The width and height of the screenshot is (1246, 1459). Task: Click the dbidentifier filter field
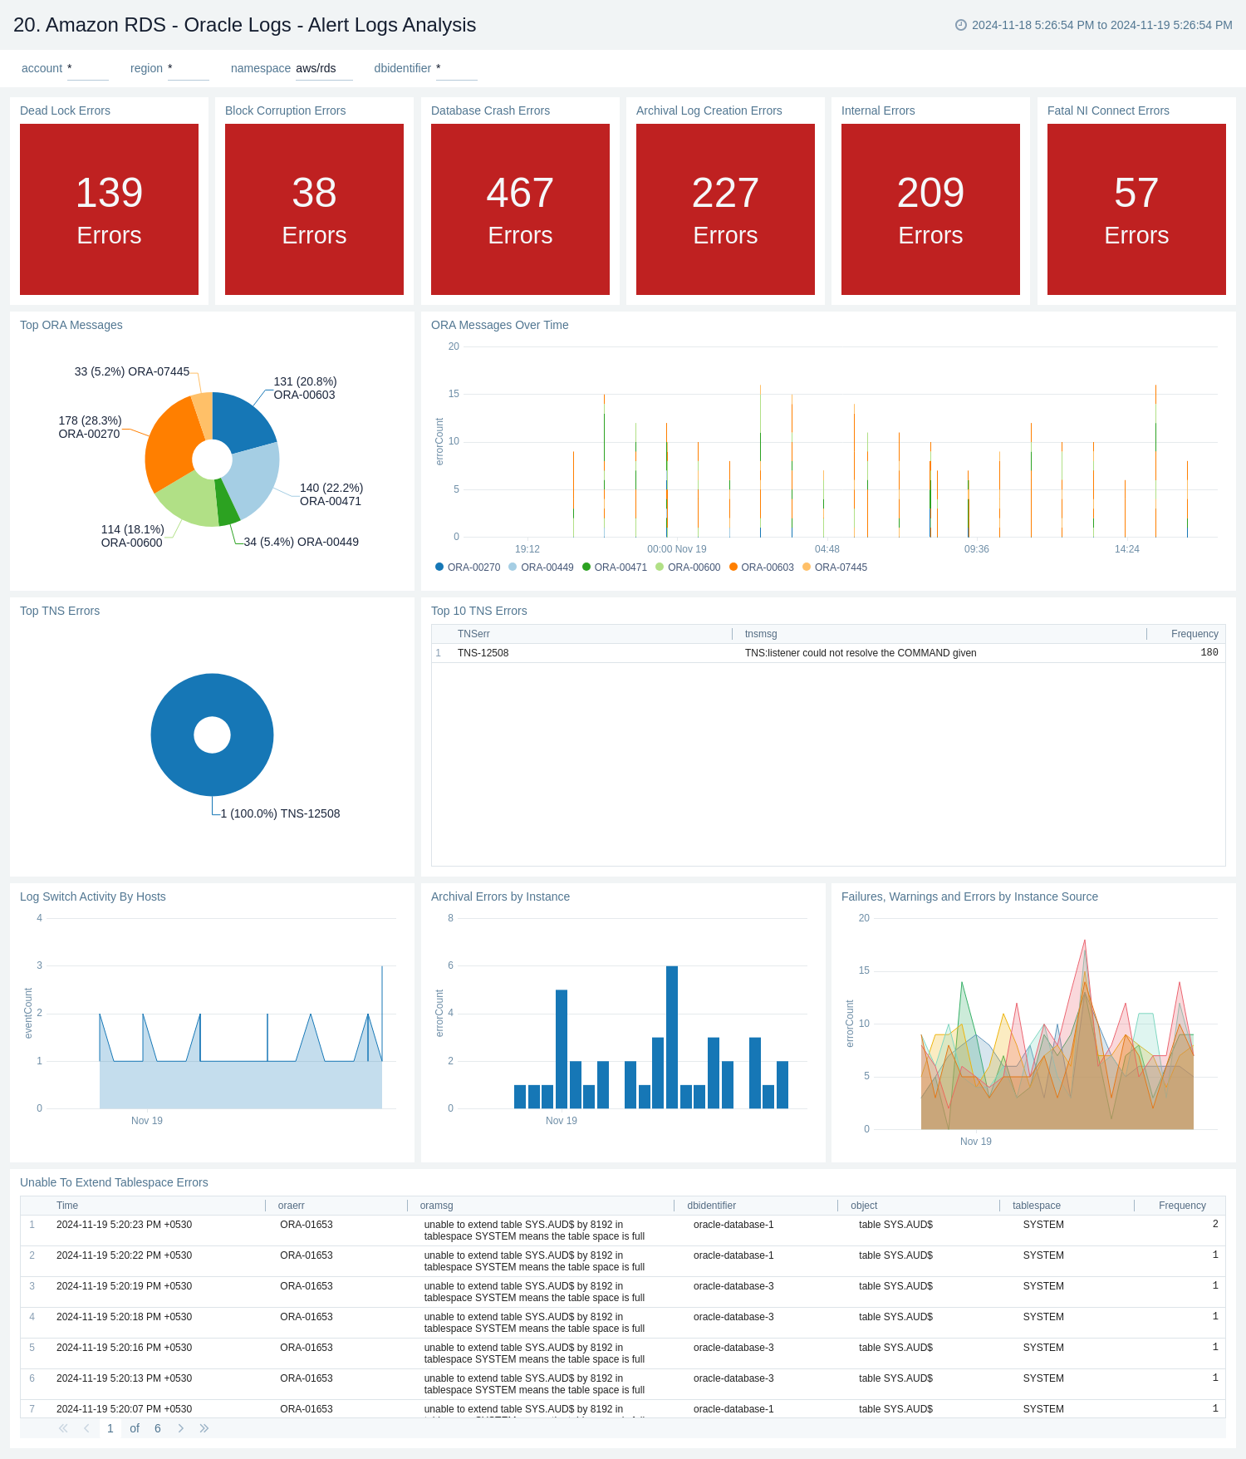(x=456, y=69)
